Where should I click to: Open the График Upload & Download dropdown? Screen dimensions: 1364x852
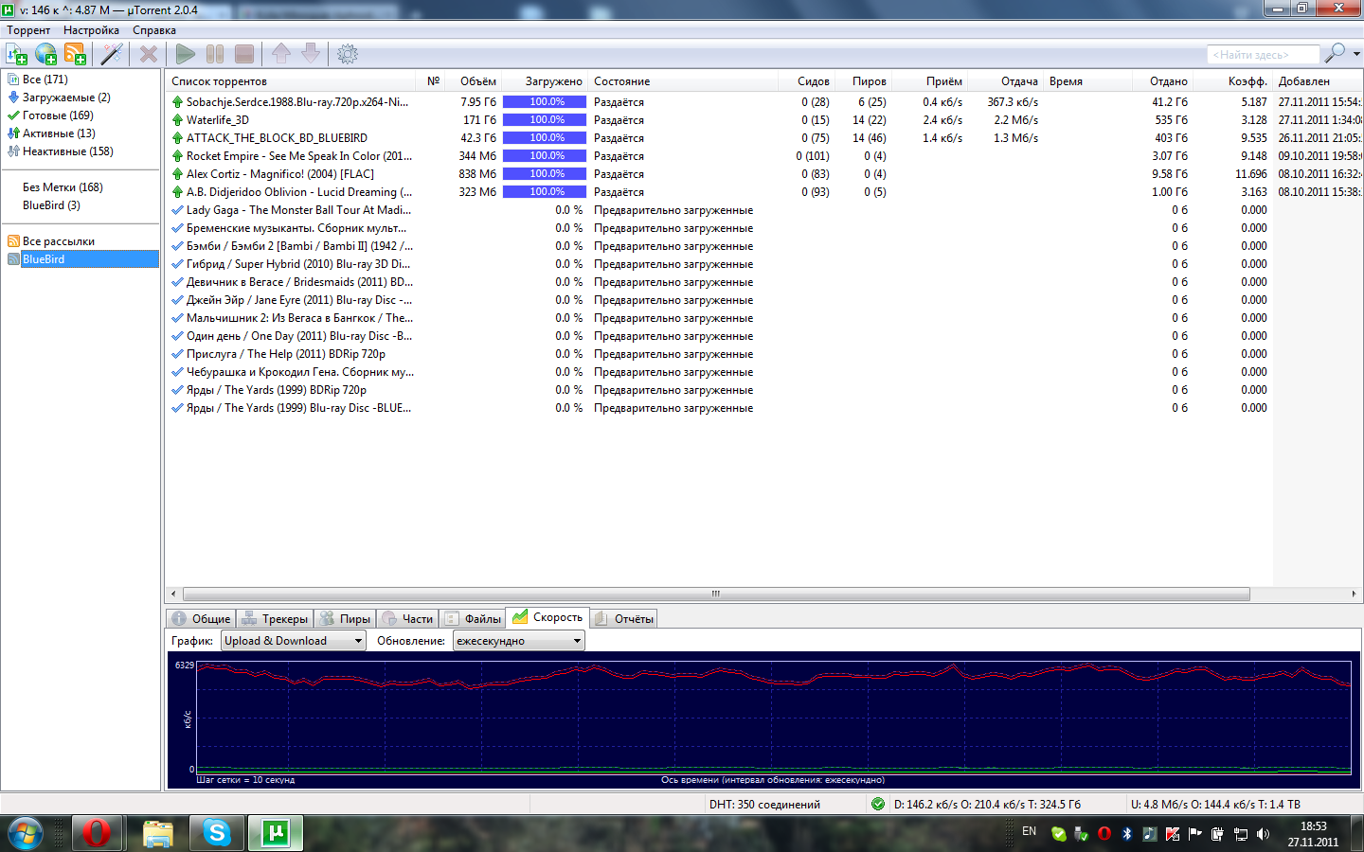294,641
